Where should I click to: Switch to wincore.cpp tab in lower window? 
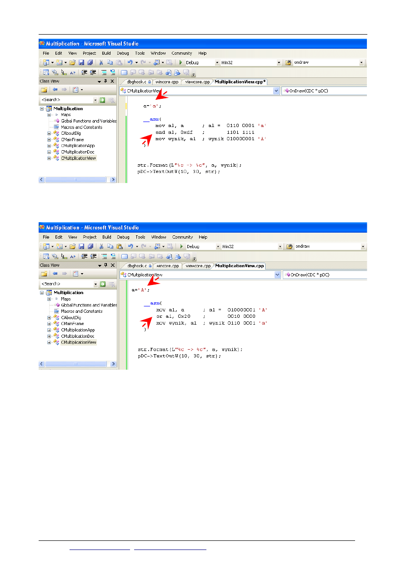click(x=167, y=266)
